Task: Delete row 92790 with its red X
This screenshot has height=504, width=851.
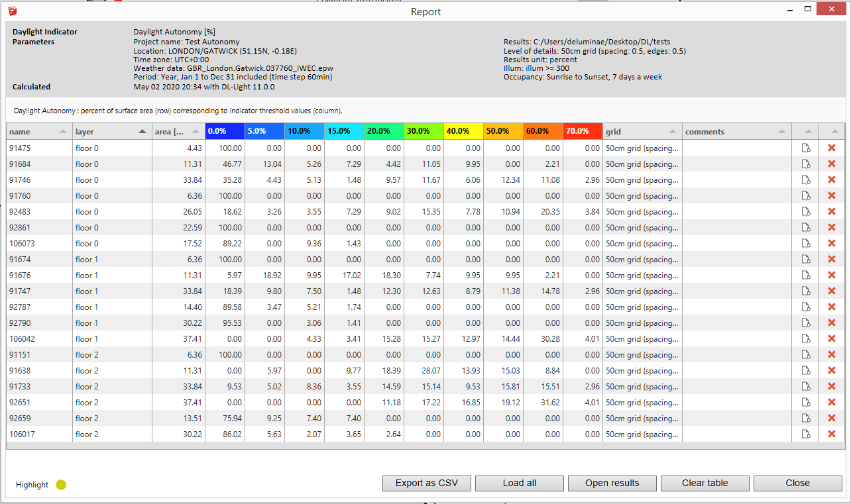Action: (x=832, y=323)
